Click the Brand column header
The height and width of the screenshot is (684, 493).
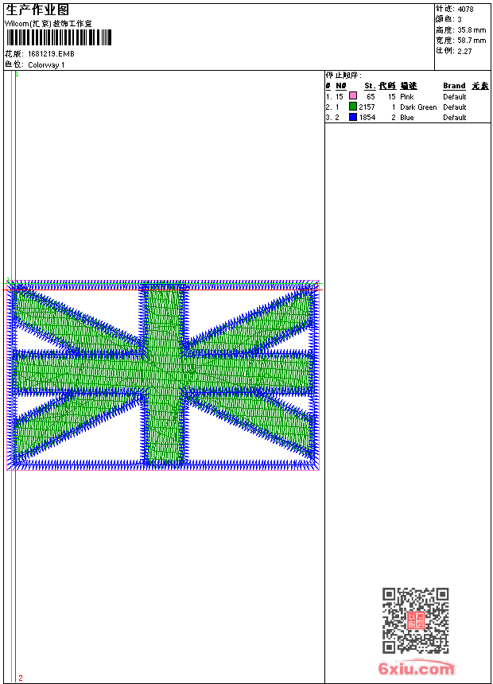pyautogui.click(x=454, y=86)
